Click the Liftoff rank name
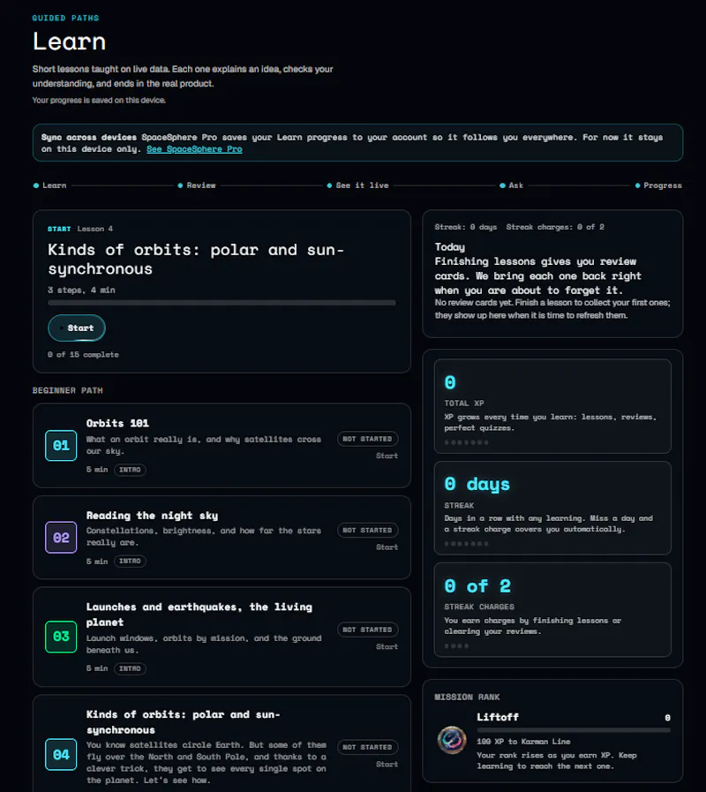This screenshot has height=792, width=706. point(498,717)
